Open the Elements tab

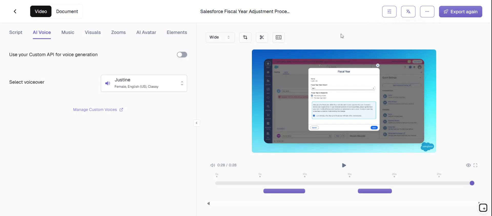pyautogui.click(x=177, y=32)
